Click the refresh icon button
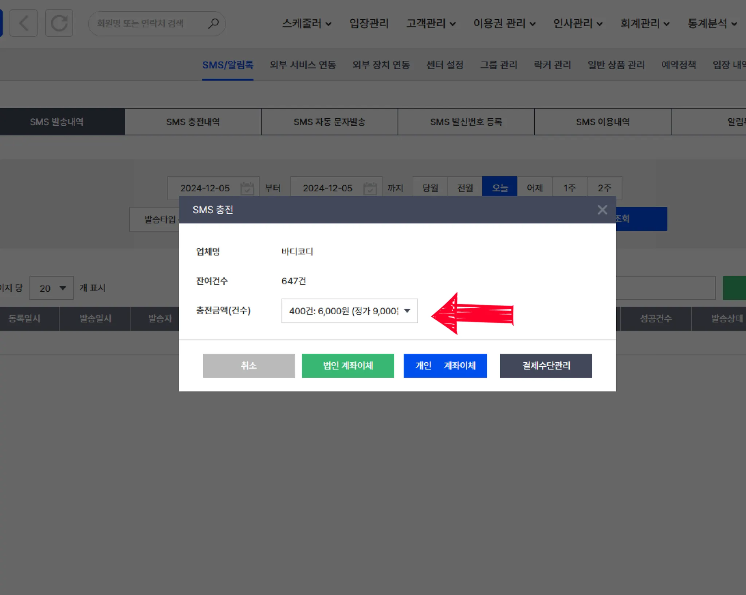Image resolution: width=746 pixels, height=595 pixels. click(59, 23)
